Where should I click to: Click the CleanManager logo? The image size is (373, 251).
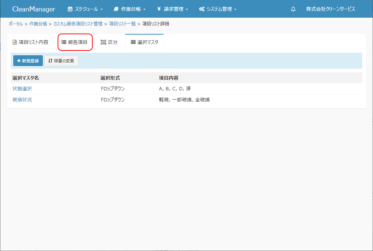[34, 9]
